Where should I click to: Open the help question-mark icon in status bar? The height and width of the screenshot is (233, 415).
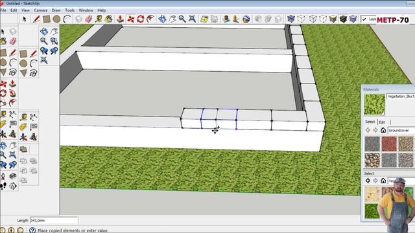click(32, 230)
